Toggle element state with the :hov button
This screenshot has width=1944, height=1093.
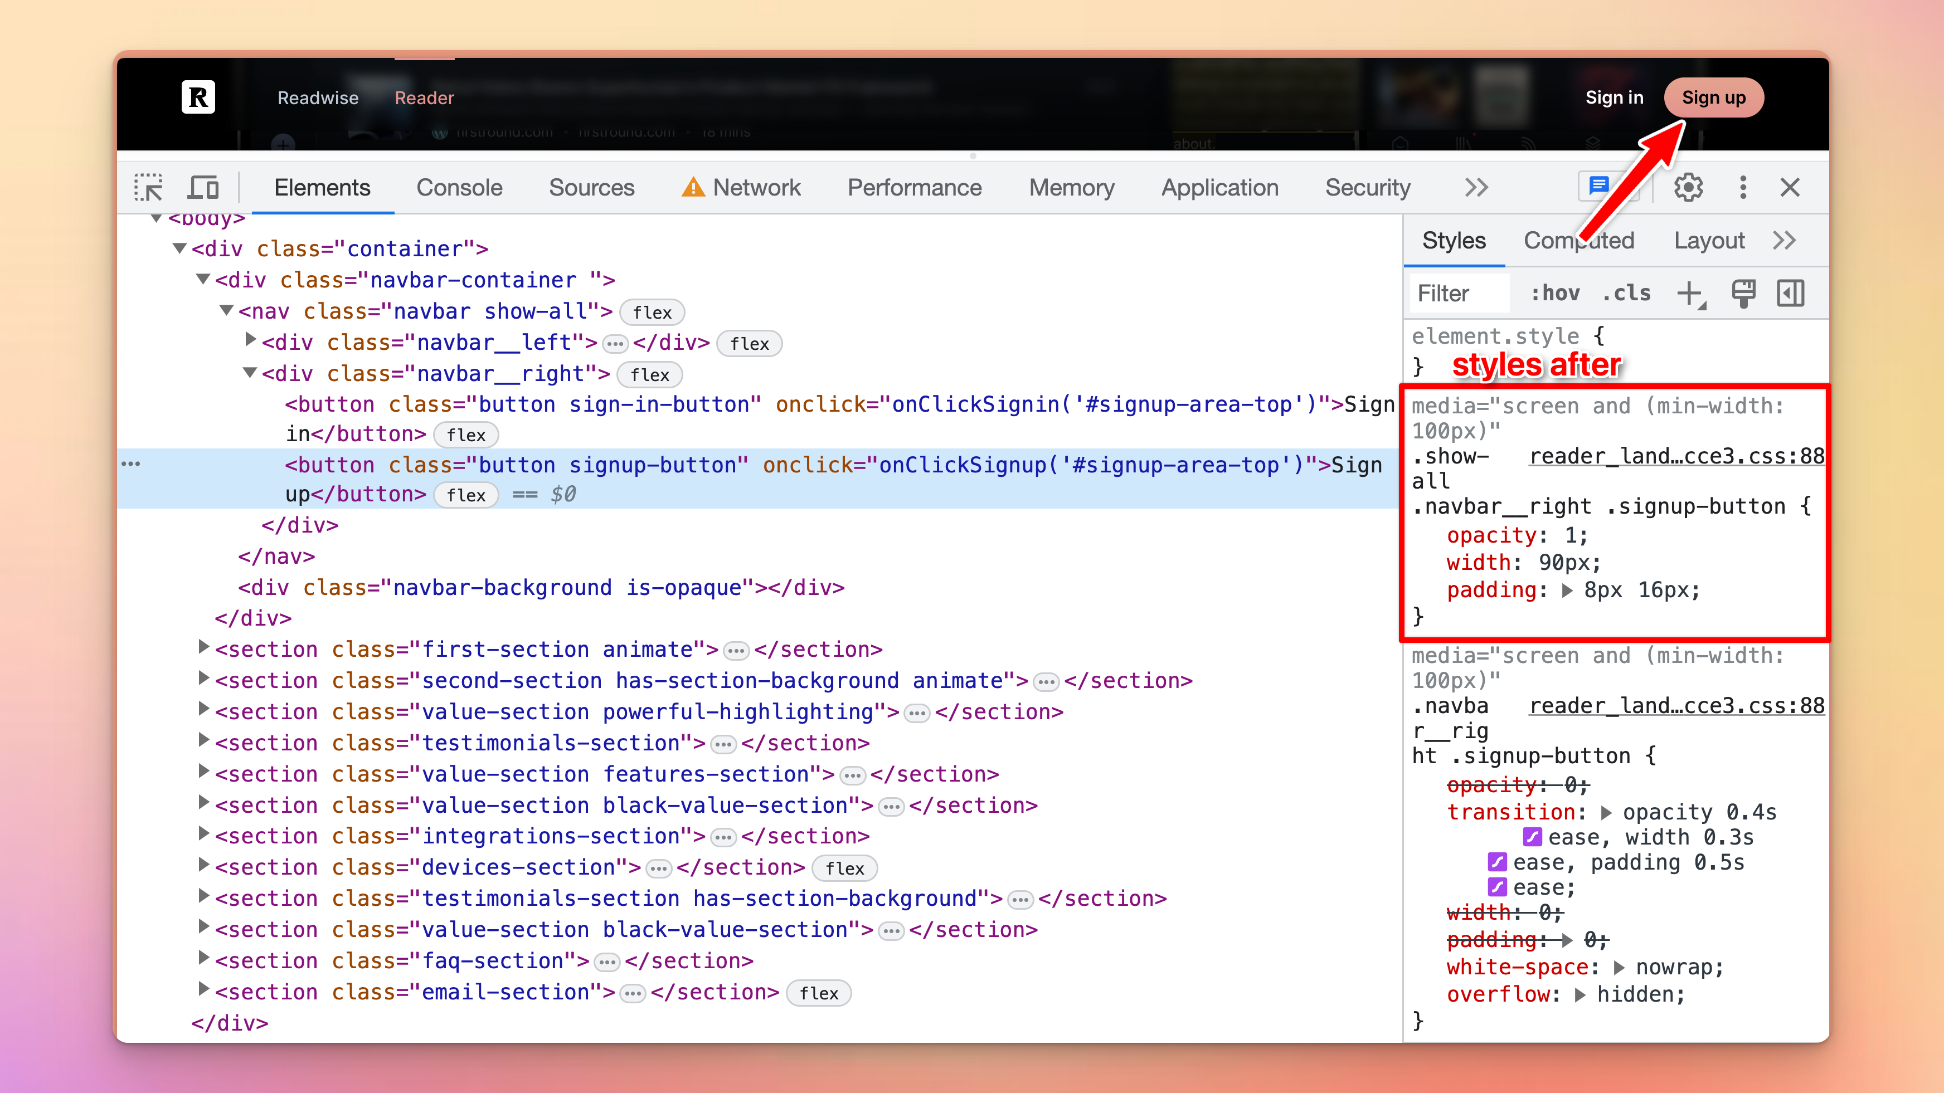(x=1556, y=294)
